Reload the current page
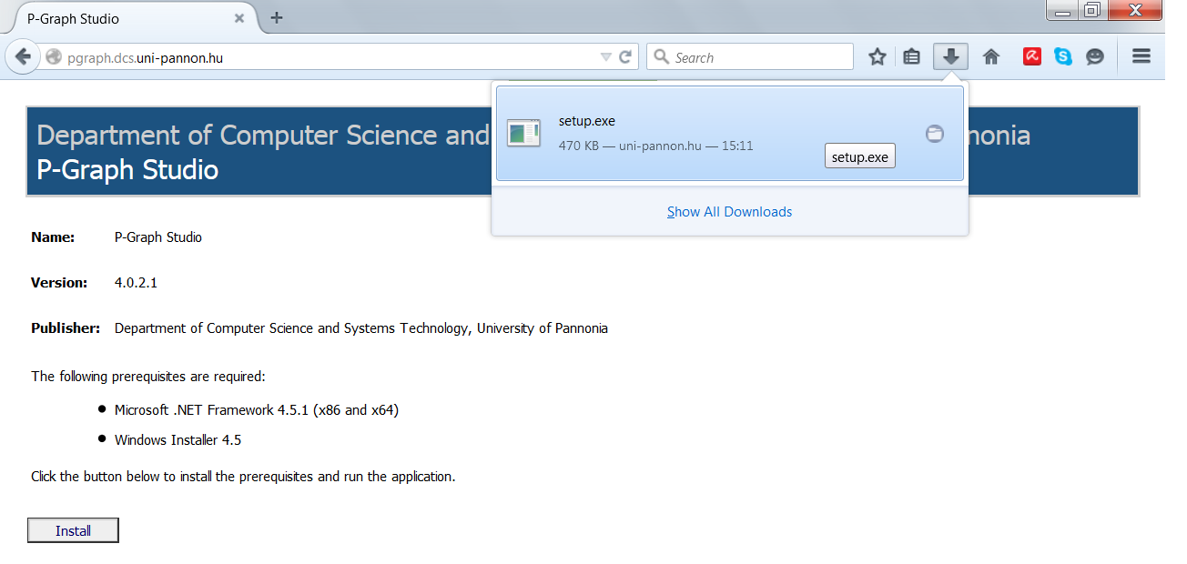The image size is (1187, 564). (x=625, y=57)
